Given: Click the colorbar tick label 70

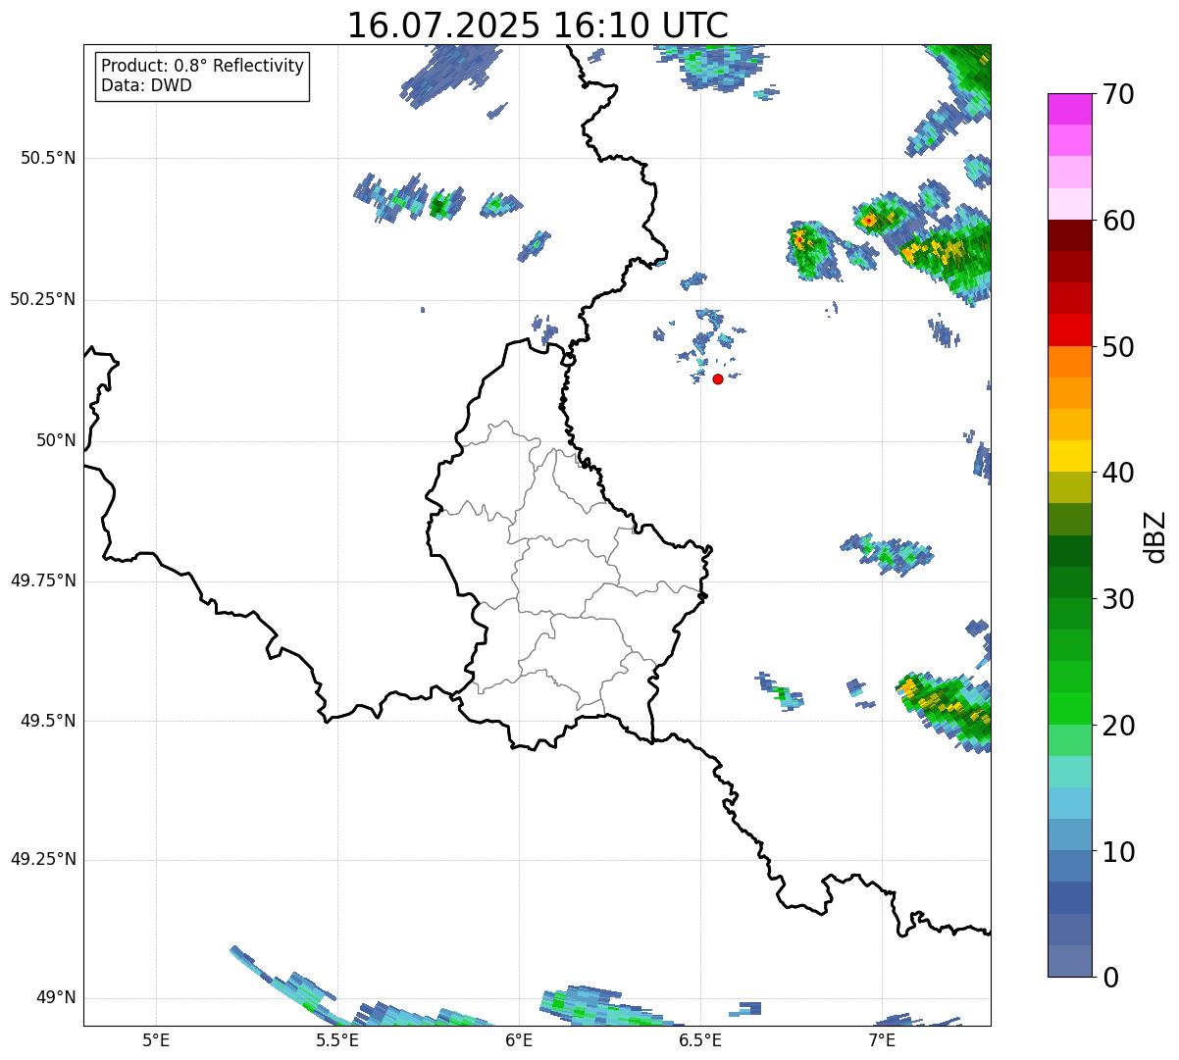Looking at the screenshot, I should click(1118, 94).
